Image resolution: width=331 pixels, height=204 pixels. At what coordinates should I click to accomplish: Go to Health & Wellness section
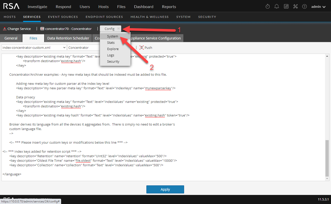149,17
